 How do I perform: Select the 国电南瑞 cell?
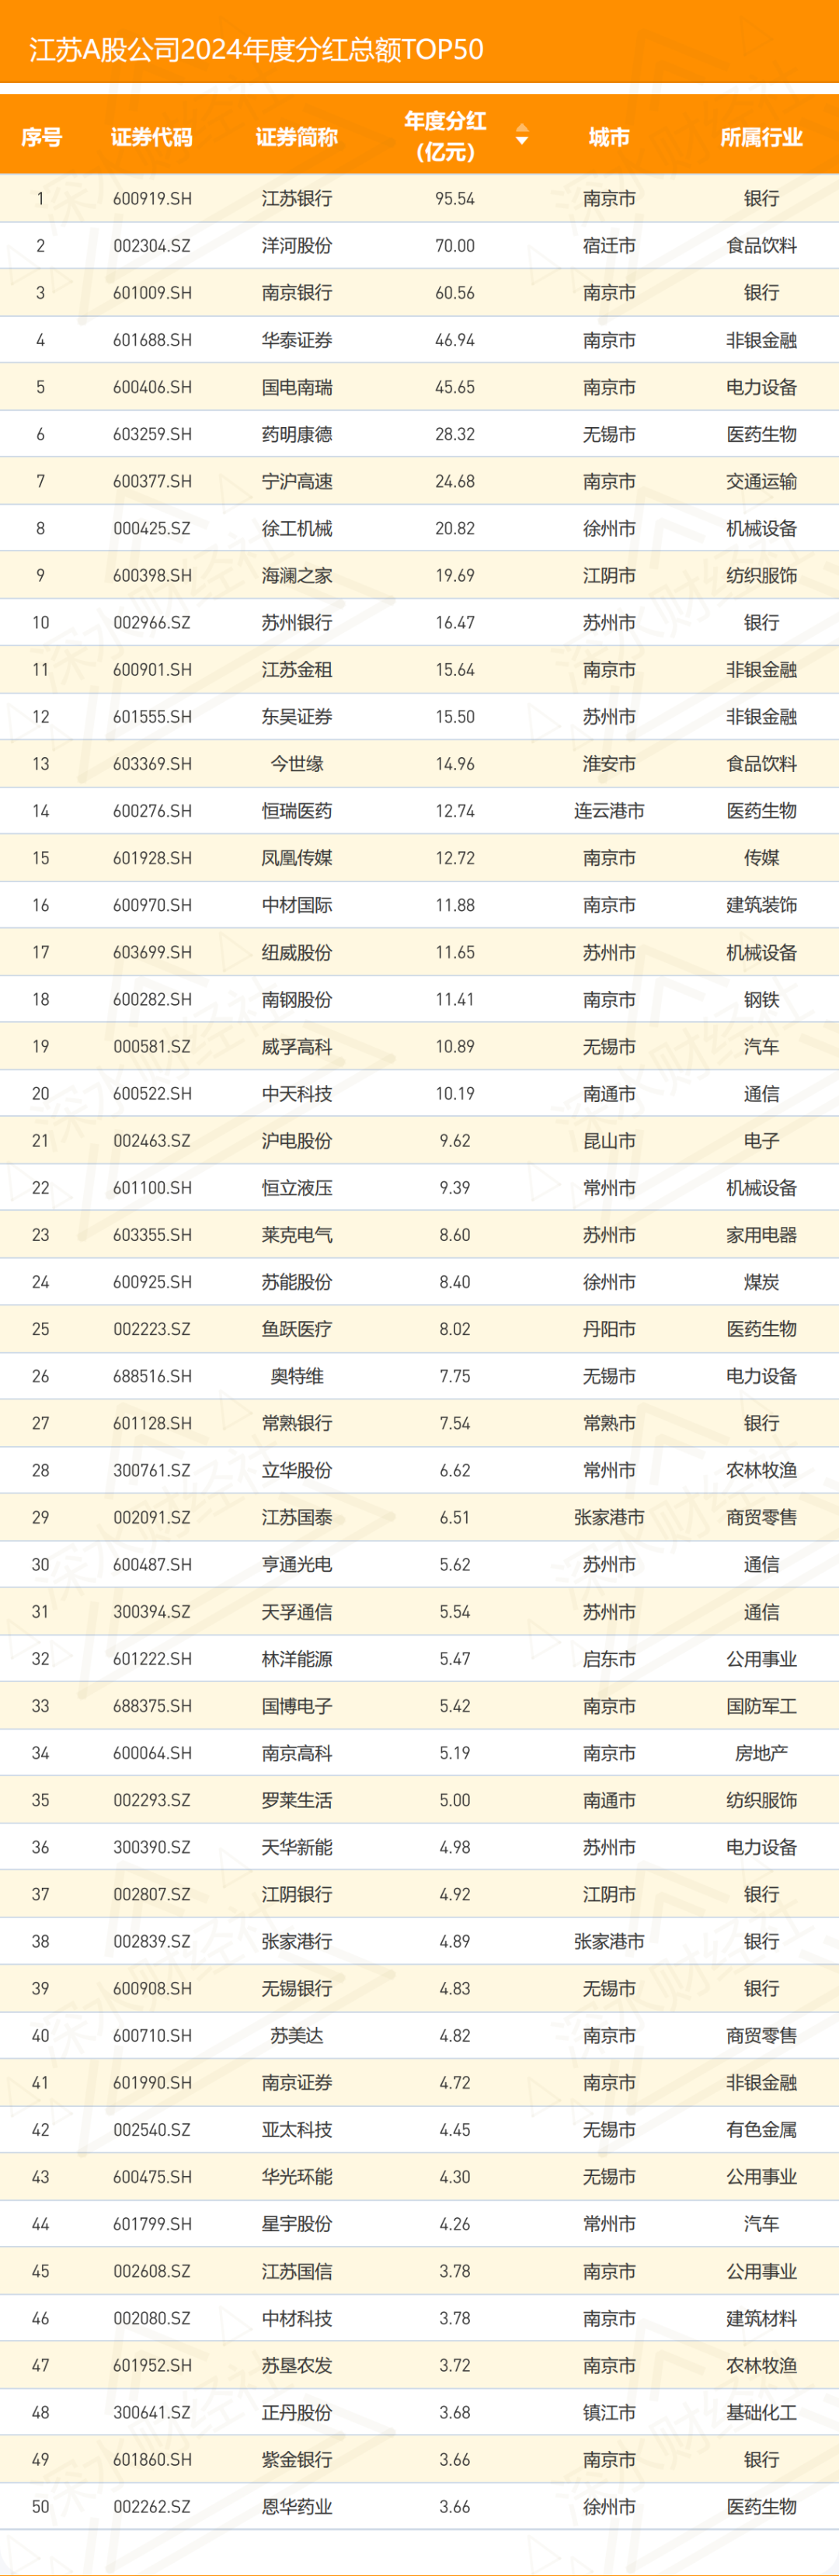pos(297,387)
